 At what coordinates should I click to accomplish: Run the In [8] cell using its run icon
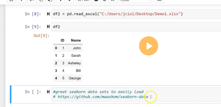pos(48,14)
